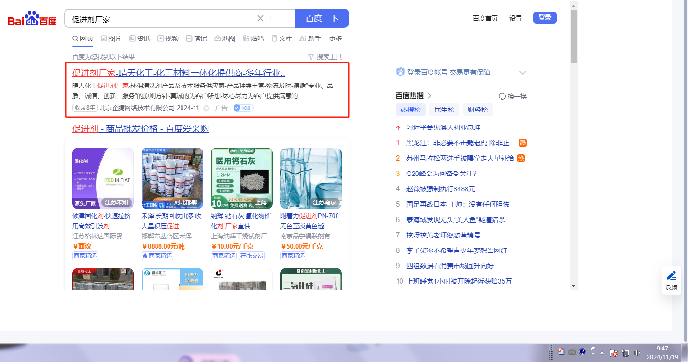This screenshot has width=688, height=362.
Task: Click the 固化剂 purple product thumbnail
Action: [x=103, y=178]
